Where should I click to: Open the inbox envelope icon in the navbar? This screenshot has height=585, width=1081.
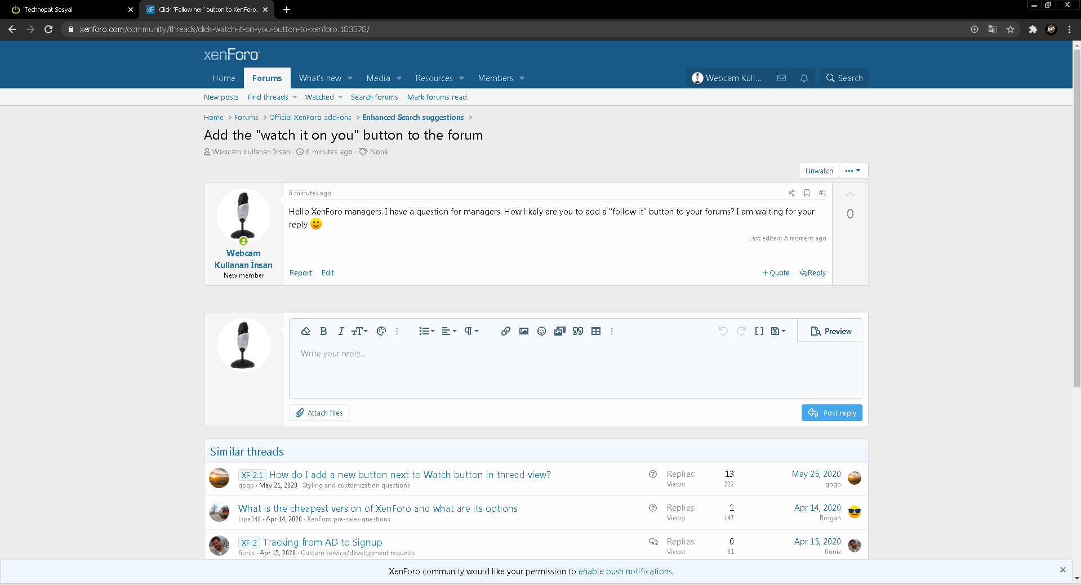[781, 78]
